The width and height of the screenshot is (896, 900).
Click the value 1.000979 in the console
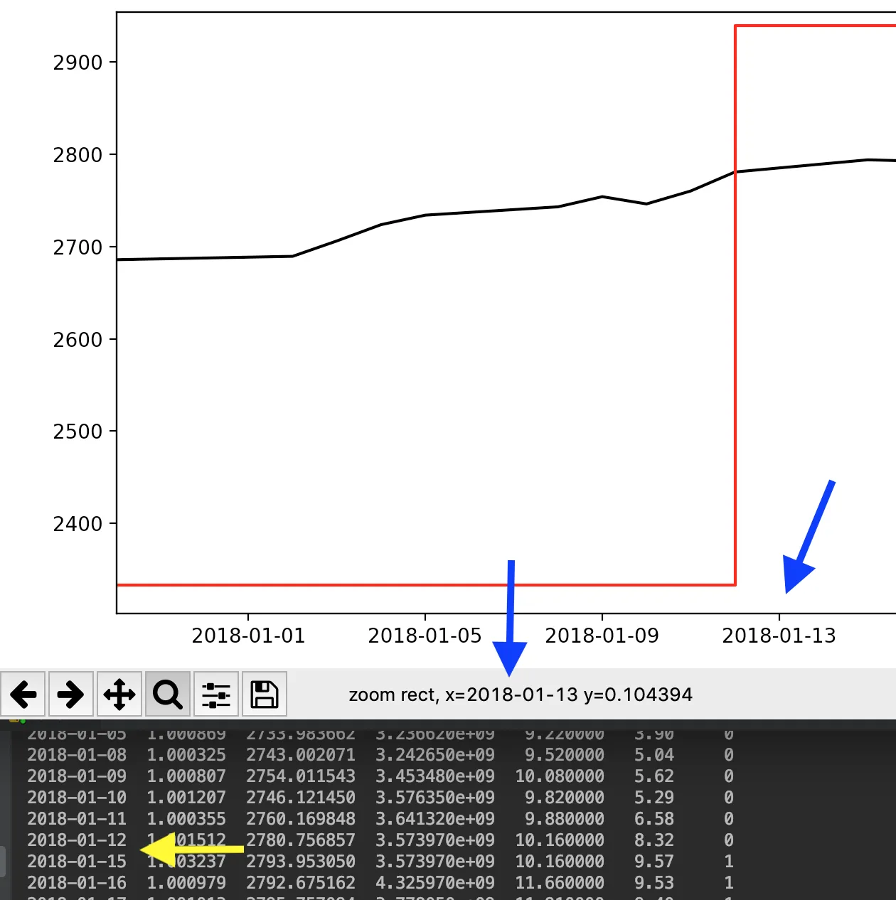pos(186,882)
